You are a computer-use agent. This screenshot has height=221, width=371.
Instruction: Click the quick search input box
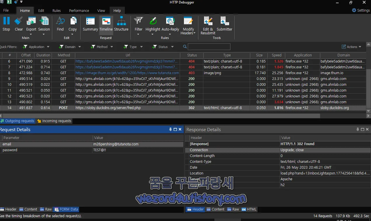[209, 47]
